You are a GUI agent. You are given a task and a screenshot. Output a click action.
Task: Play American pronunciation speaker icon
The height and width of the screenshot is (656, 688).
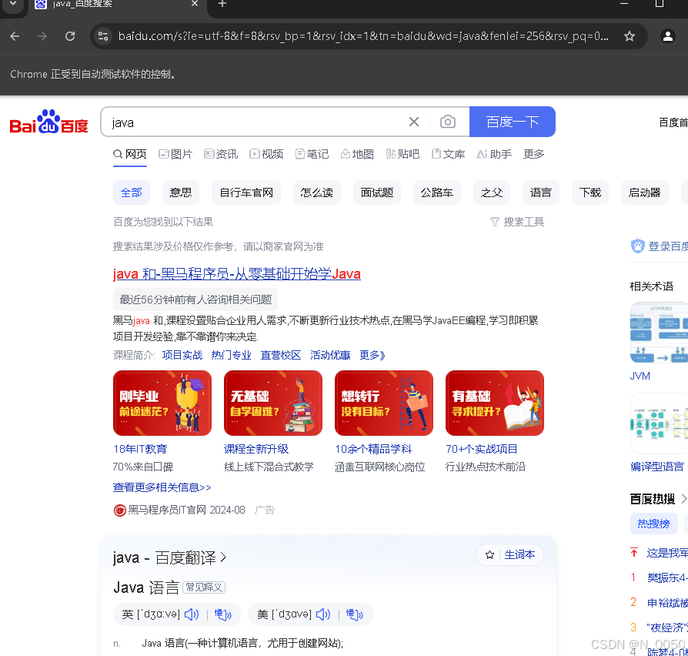(323, 614)
